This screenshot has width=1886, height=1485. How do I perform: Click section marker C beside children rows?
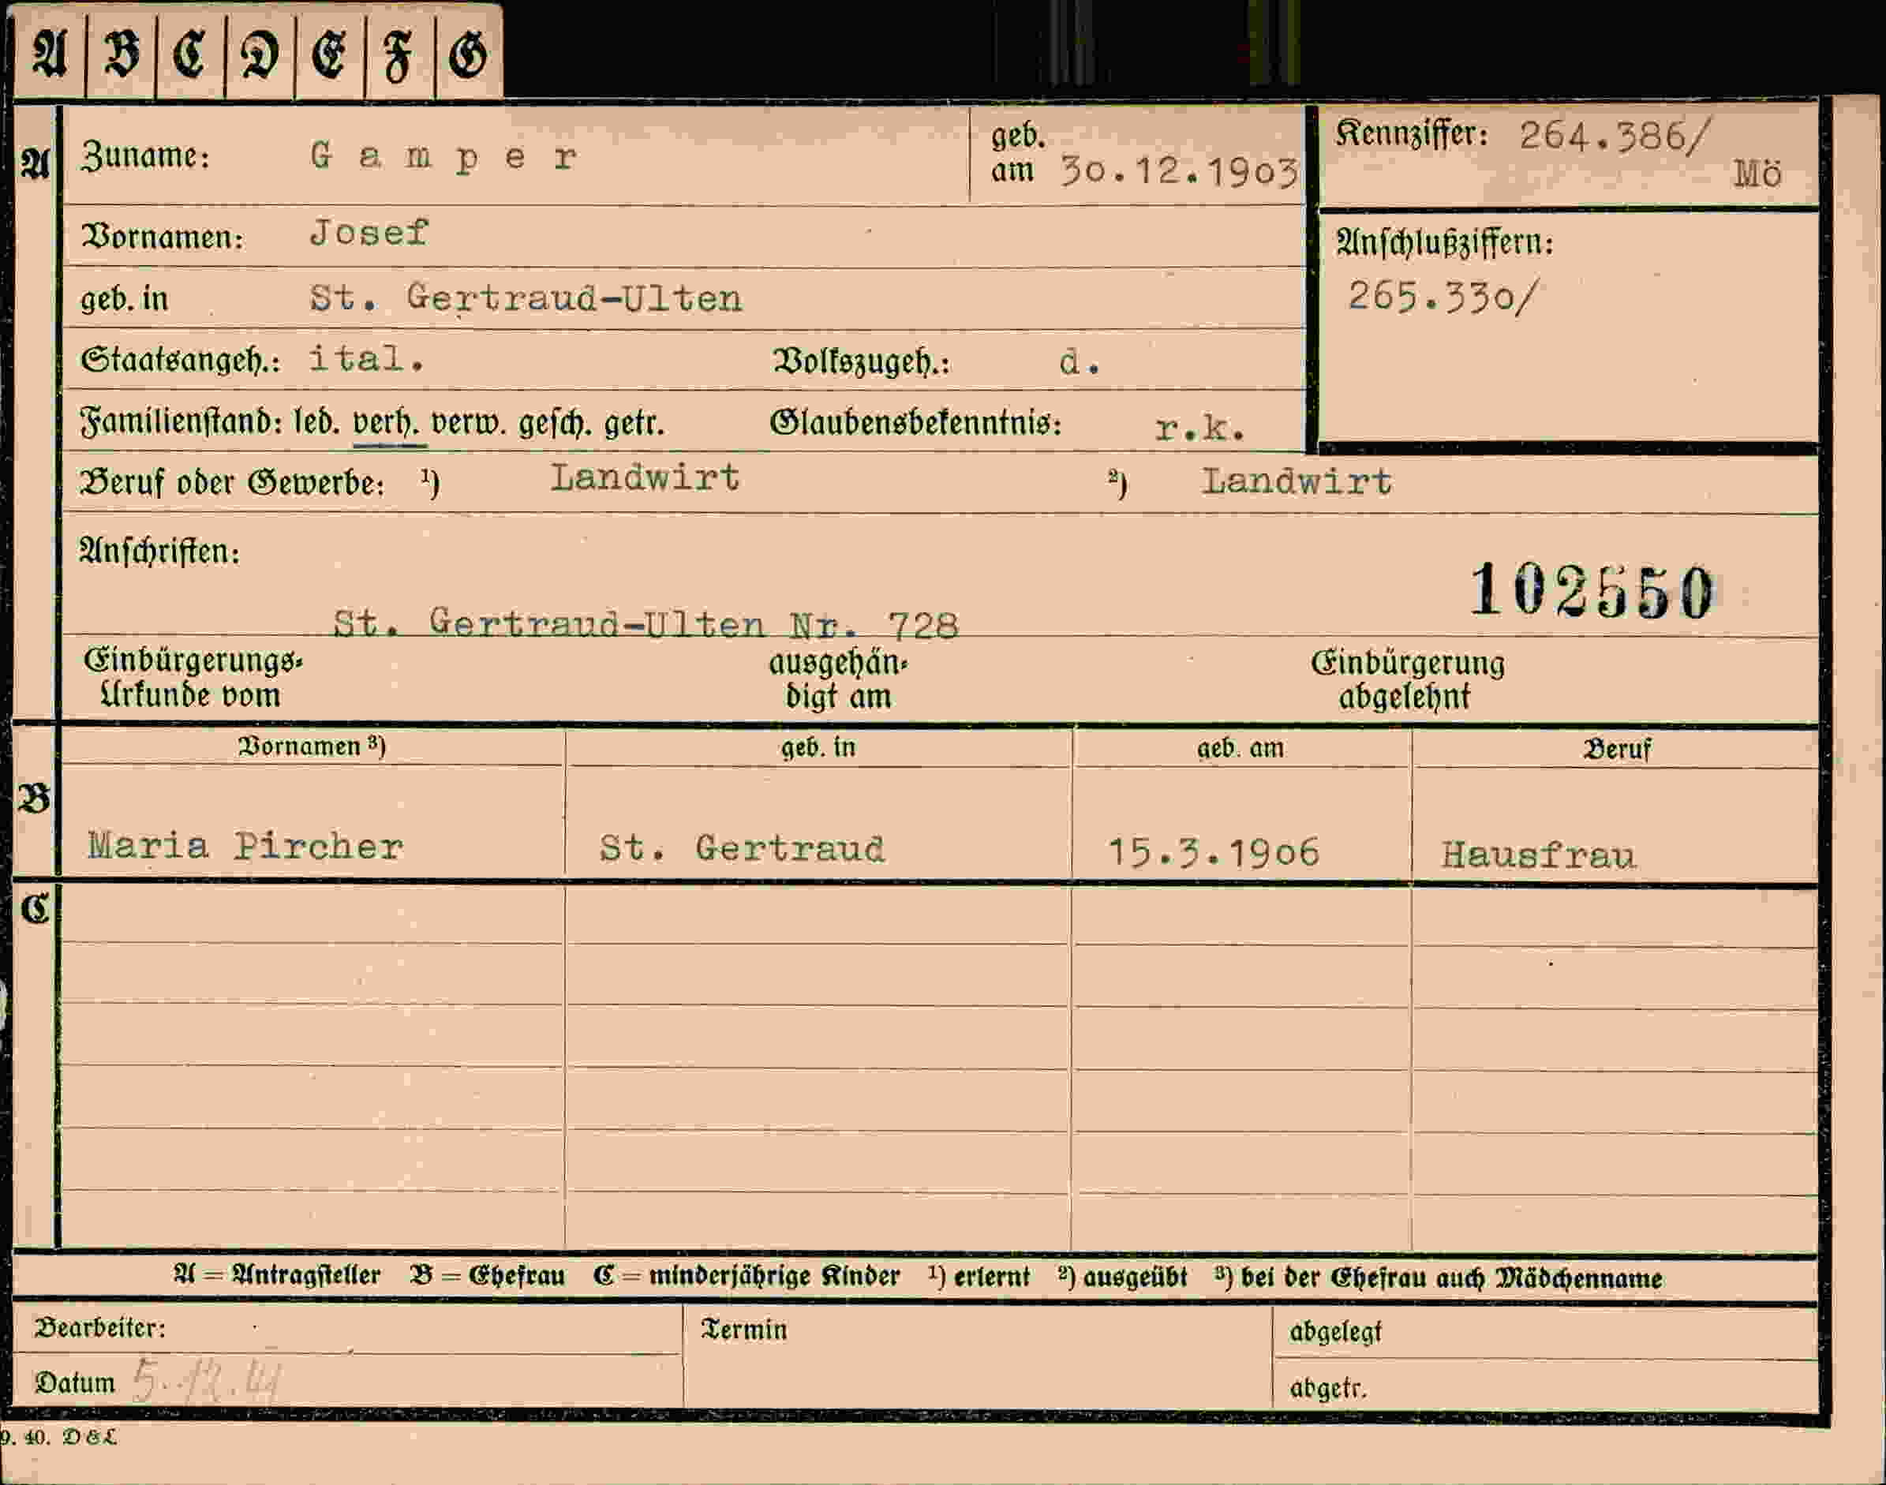[35, 910]
